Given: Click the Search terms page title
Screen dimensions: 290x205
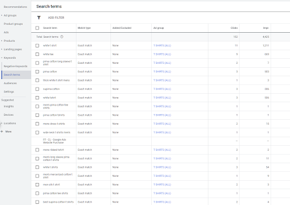Looking at the screenshot, I should coord(49,6).
